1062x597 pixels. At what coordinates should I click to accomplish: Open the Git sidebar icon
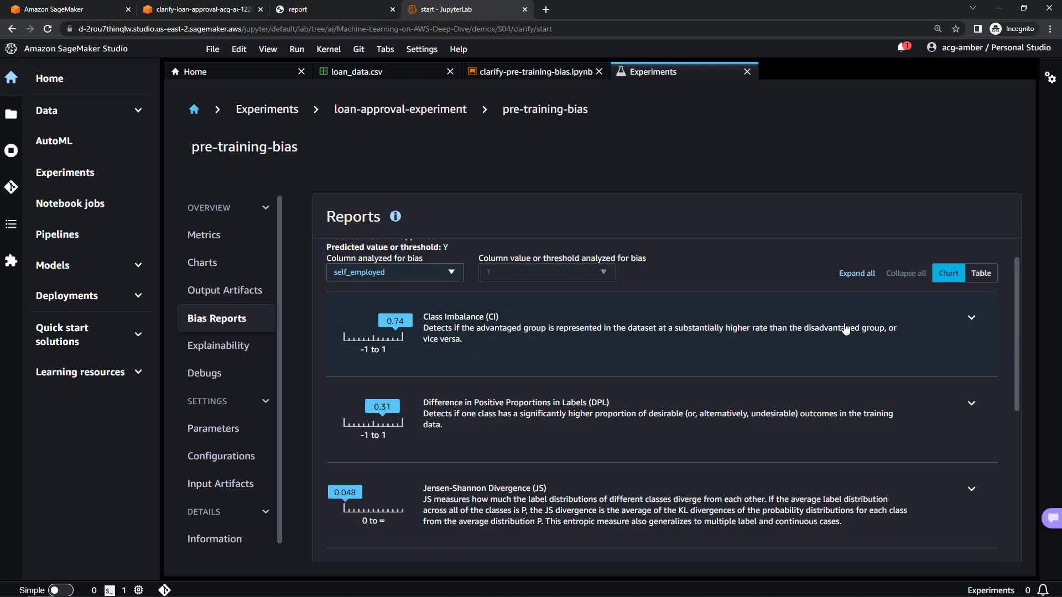coord(11,187)
